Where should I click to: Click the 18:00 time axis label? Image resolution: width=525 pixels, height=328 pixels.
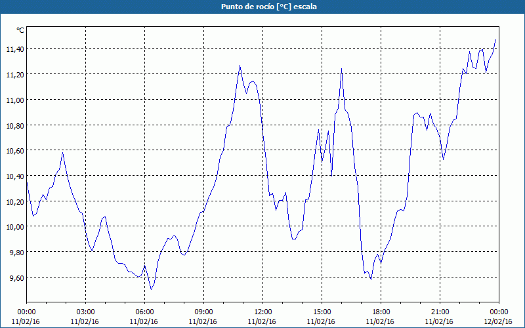tap(381, 312)
